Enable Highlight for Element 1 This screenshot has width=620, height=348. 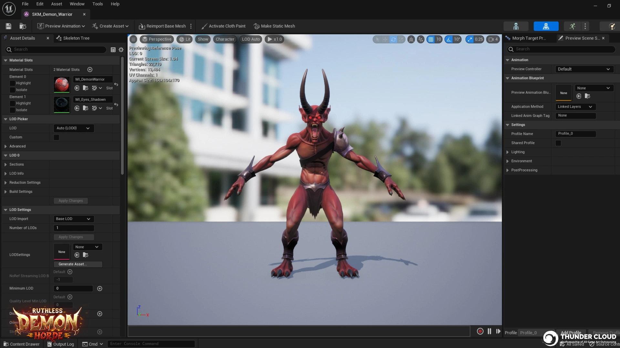[x=12, y=103]
